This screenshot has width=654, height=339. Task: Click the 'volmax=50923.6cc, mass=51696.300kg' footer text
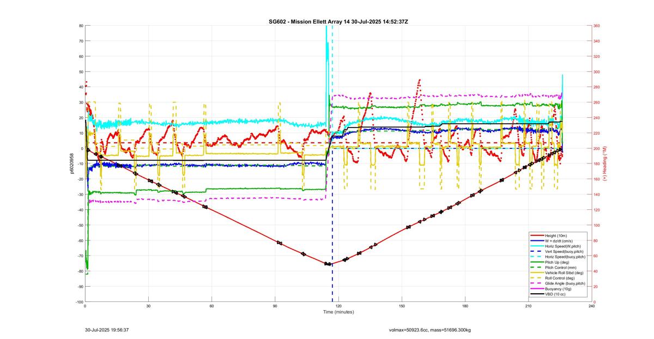430,330
